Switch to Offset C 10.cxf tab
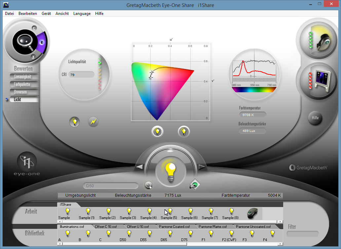Screen dimensions: 341x249 [107, 227]
